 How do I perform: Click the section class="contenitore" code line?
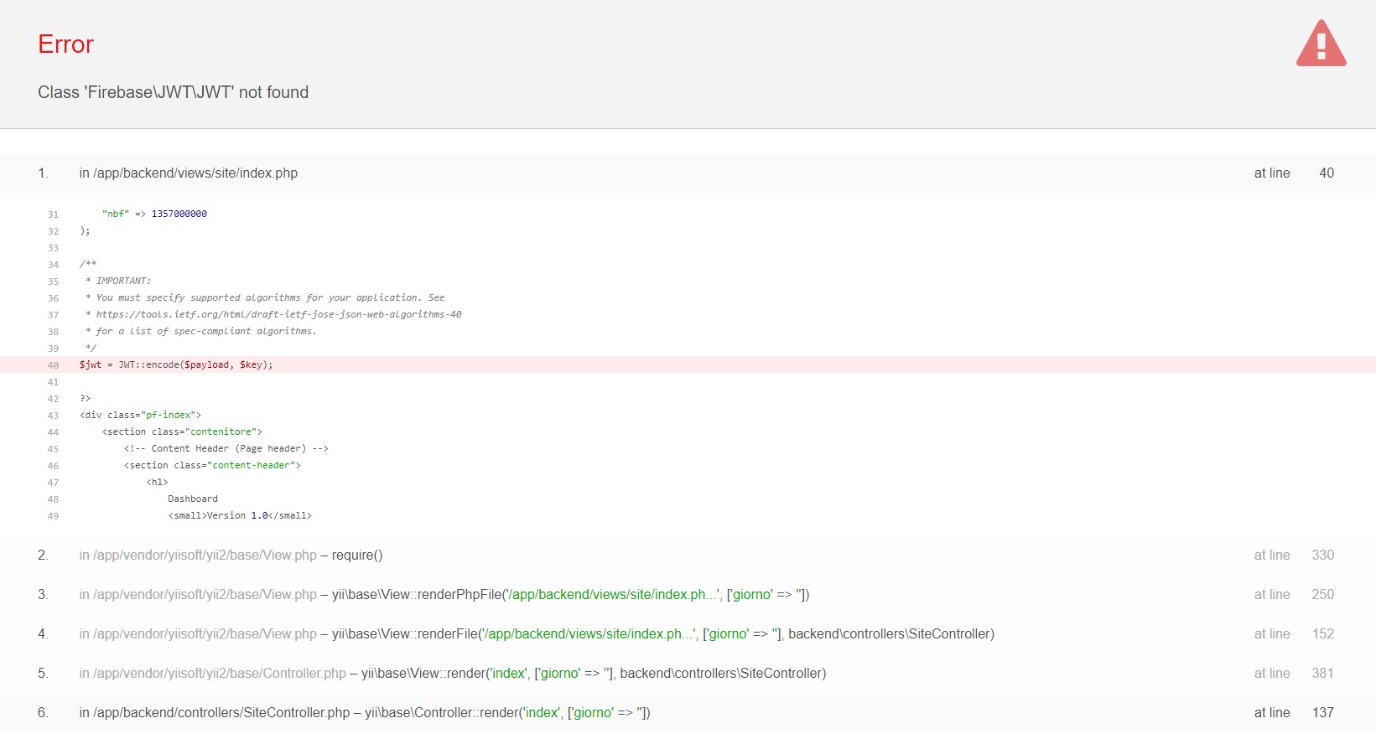click(182, 432)
